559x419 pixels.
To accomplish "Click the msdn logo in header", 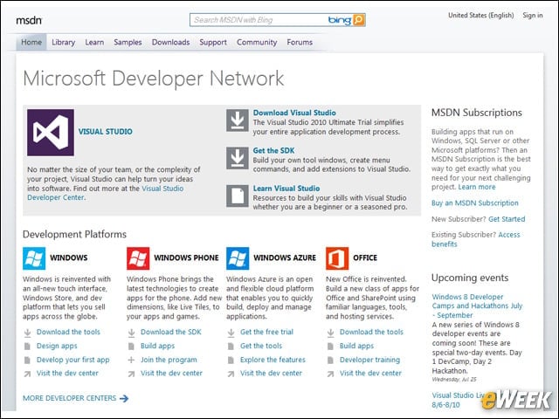I will tap(29, 20).
